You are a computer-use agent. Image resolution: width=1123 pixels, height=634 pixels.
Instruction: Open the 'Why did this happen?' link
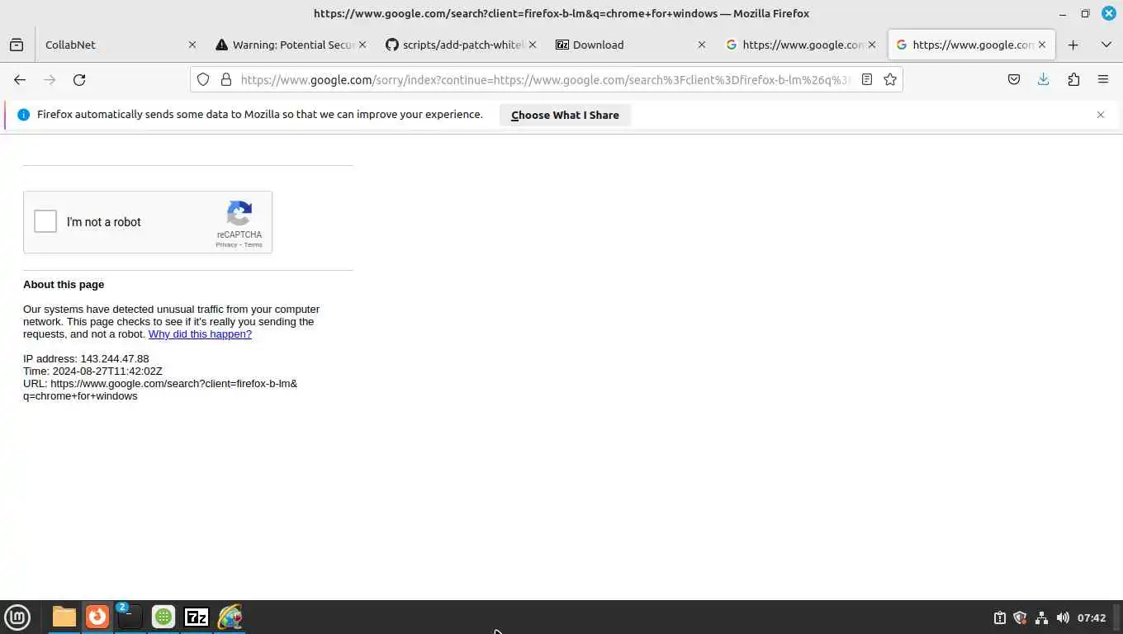(x=200, y=334)
